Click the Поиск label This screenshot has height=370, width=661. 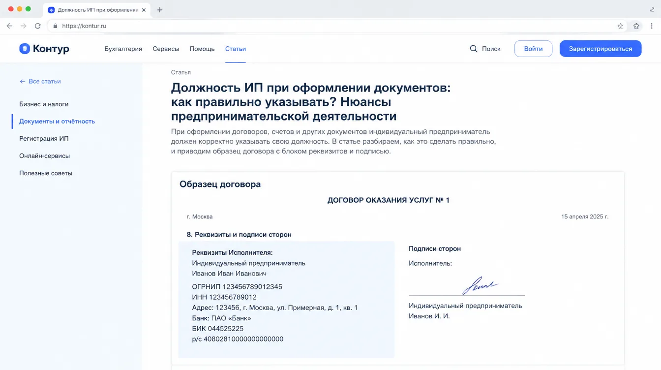(491, 49)
